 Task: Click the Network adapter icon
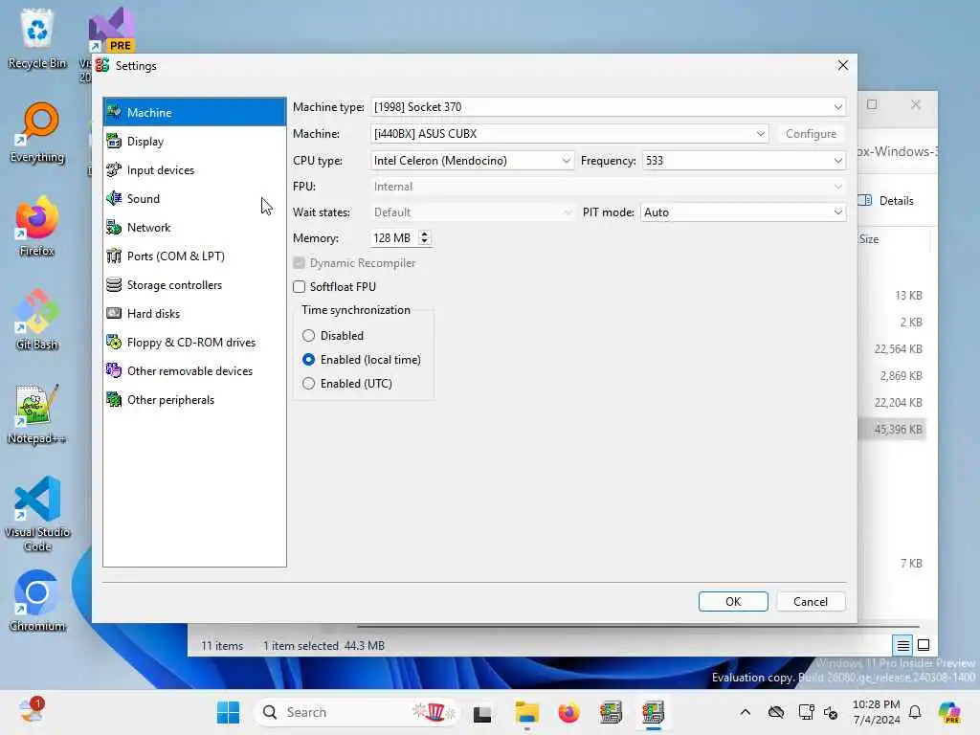114,228
